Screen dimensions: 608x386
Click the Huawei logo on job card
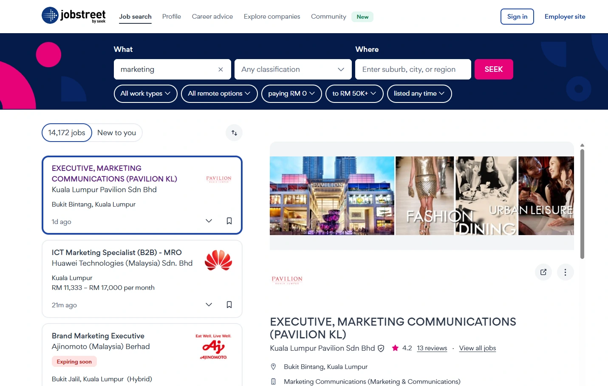coord(218,260)
